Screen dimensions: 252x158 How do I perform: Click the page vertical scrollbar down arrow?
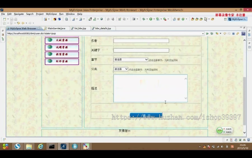244,132
